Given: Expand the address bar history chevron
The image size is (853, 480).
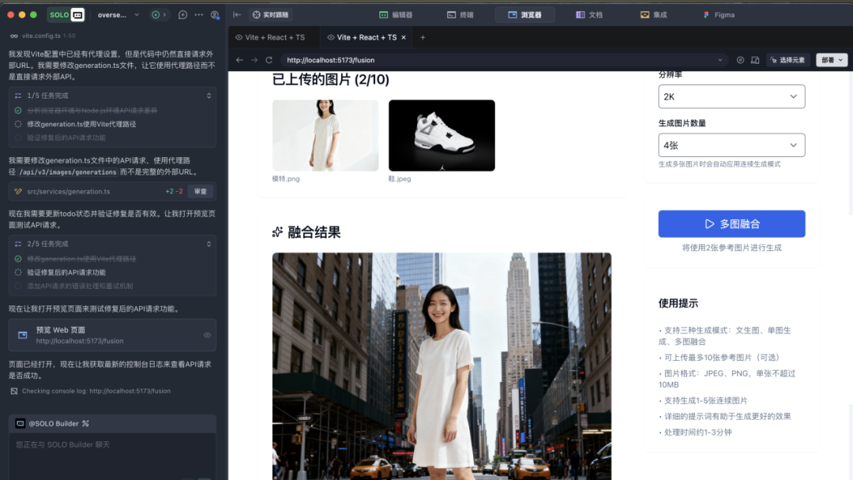Looking at the screenshot, I should click(720, 60).
